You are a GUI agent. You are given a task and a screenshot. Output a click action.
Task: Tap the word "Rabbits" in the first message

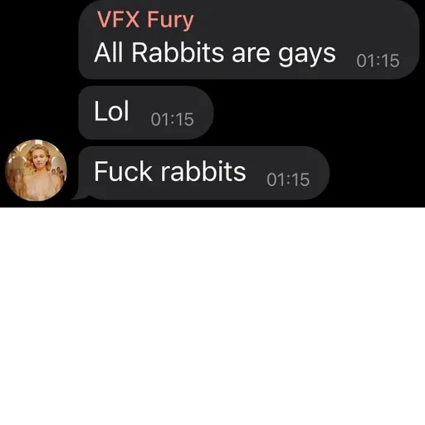point(178,52)
